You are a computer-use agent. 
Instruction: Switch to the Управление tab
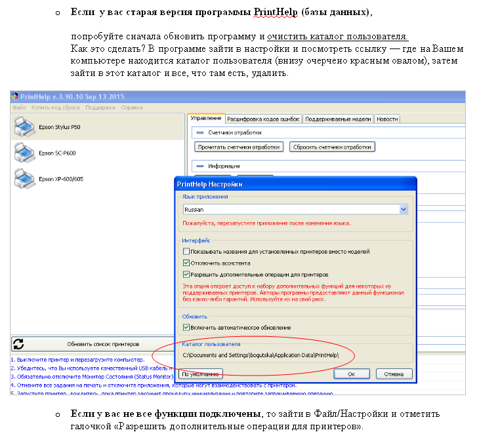coord(206,118)
